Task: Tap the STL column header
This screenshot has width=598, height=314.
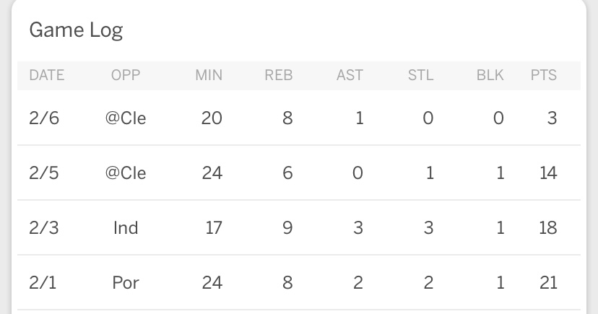Action: point(421,75)
